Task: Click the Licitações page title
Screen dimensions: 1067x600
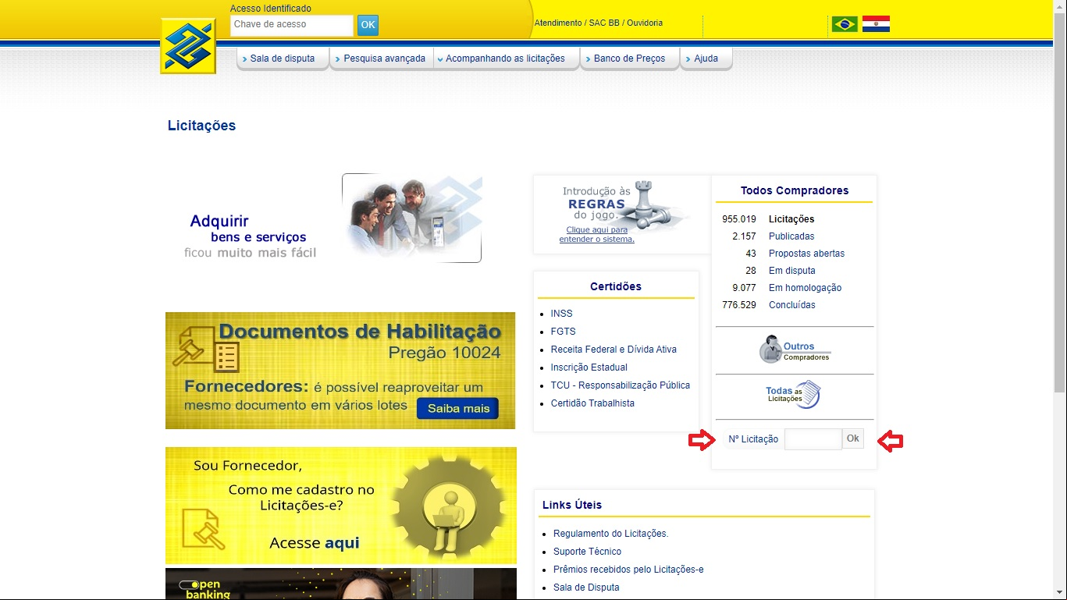Action: point(201,126)
